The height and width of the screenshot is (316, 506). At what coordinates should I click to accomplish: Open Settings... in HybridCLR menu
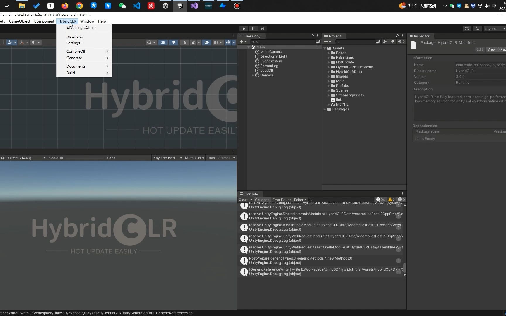tap(74, 43)
